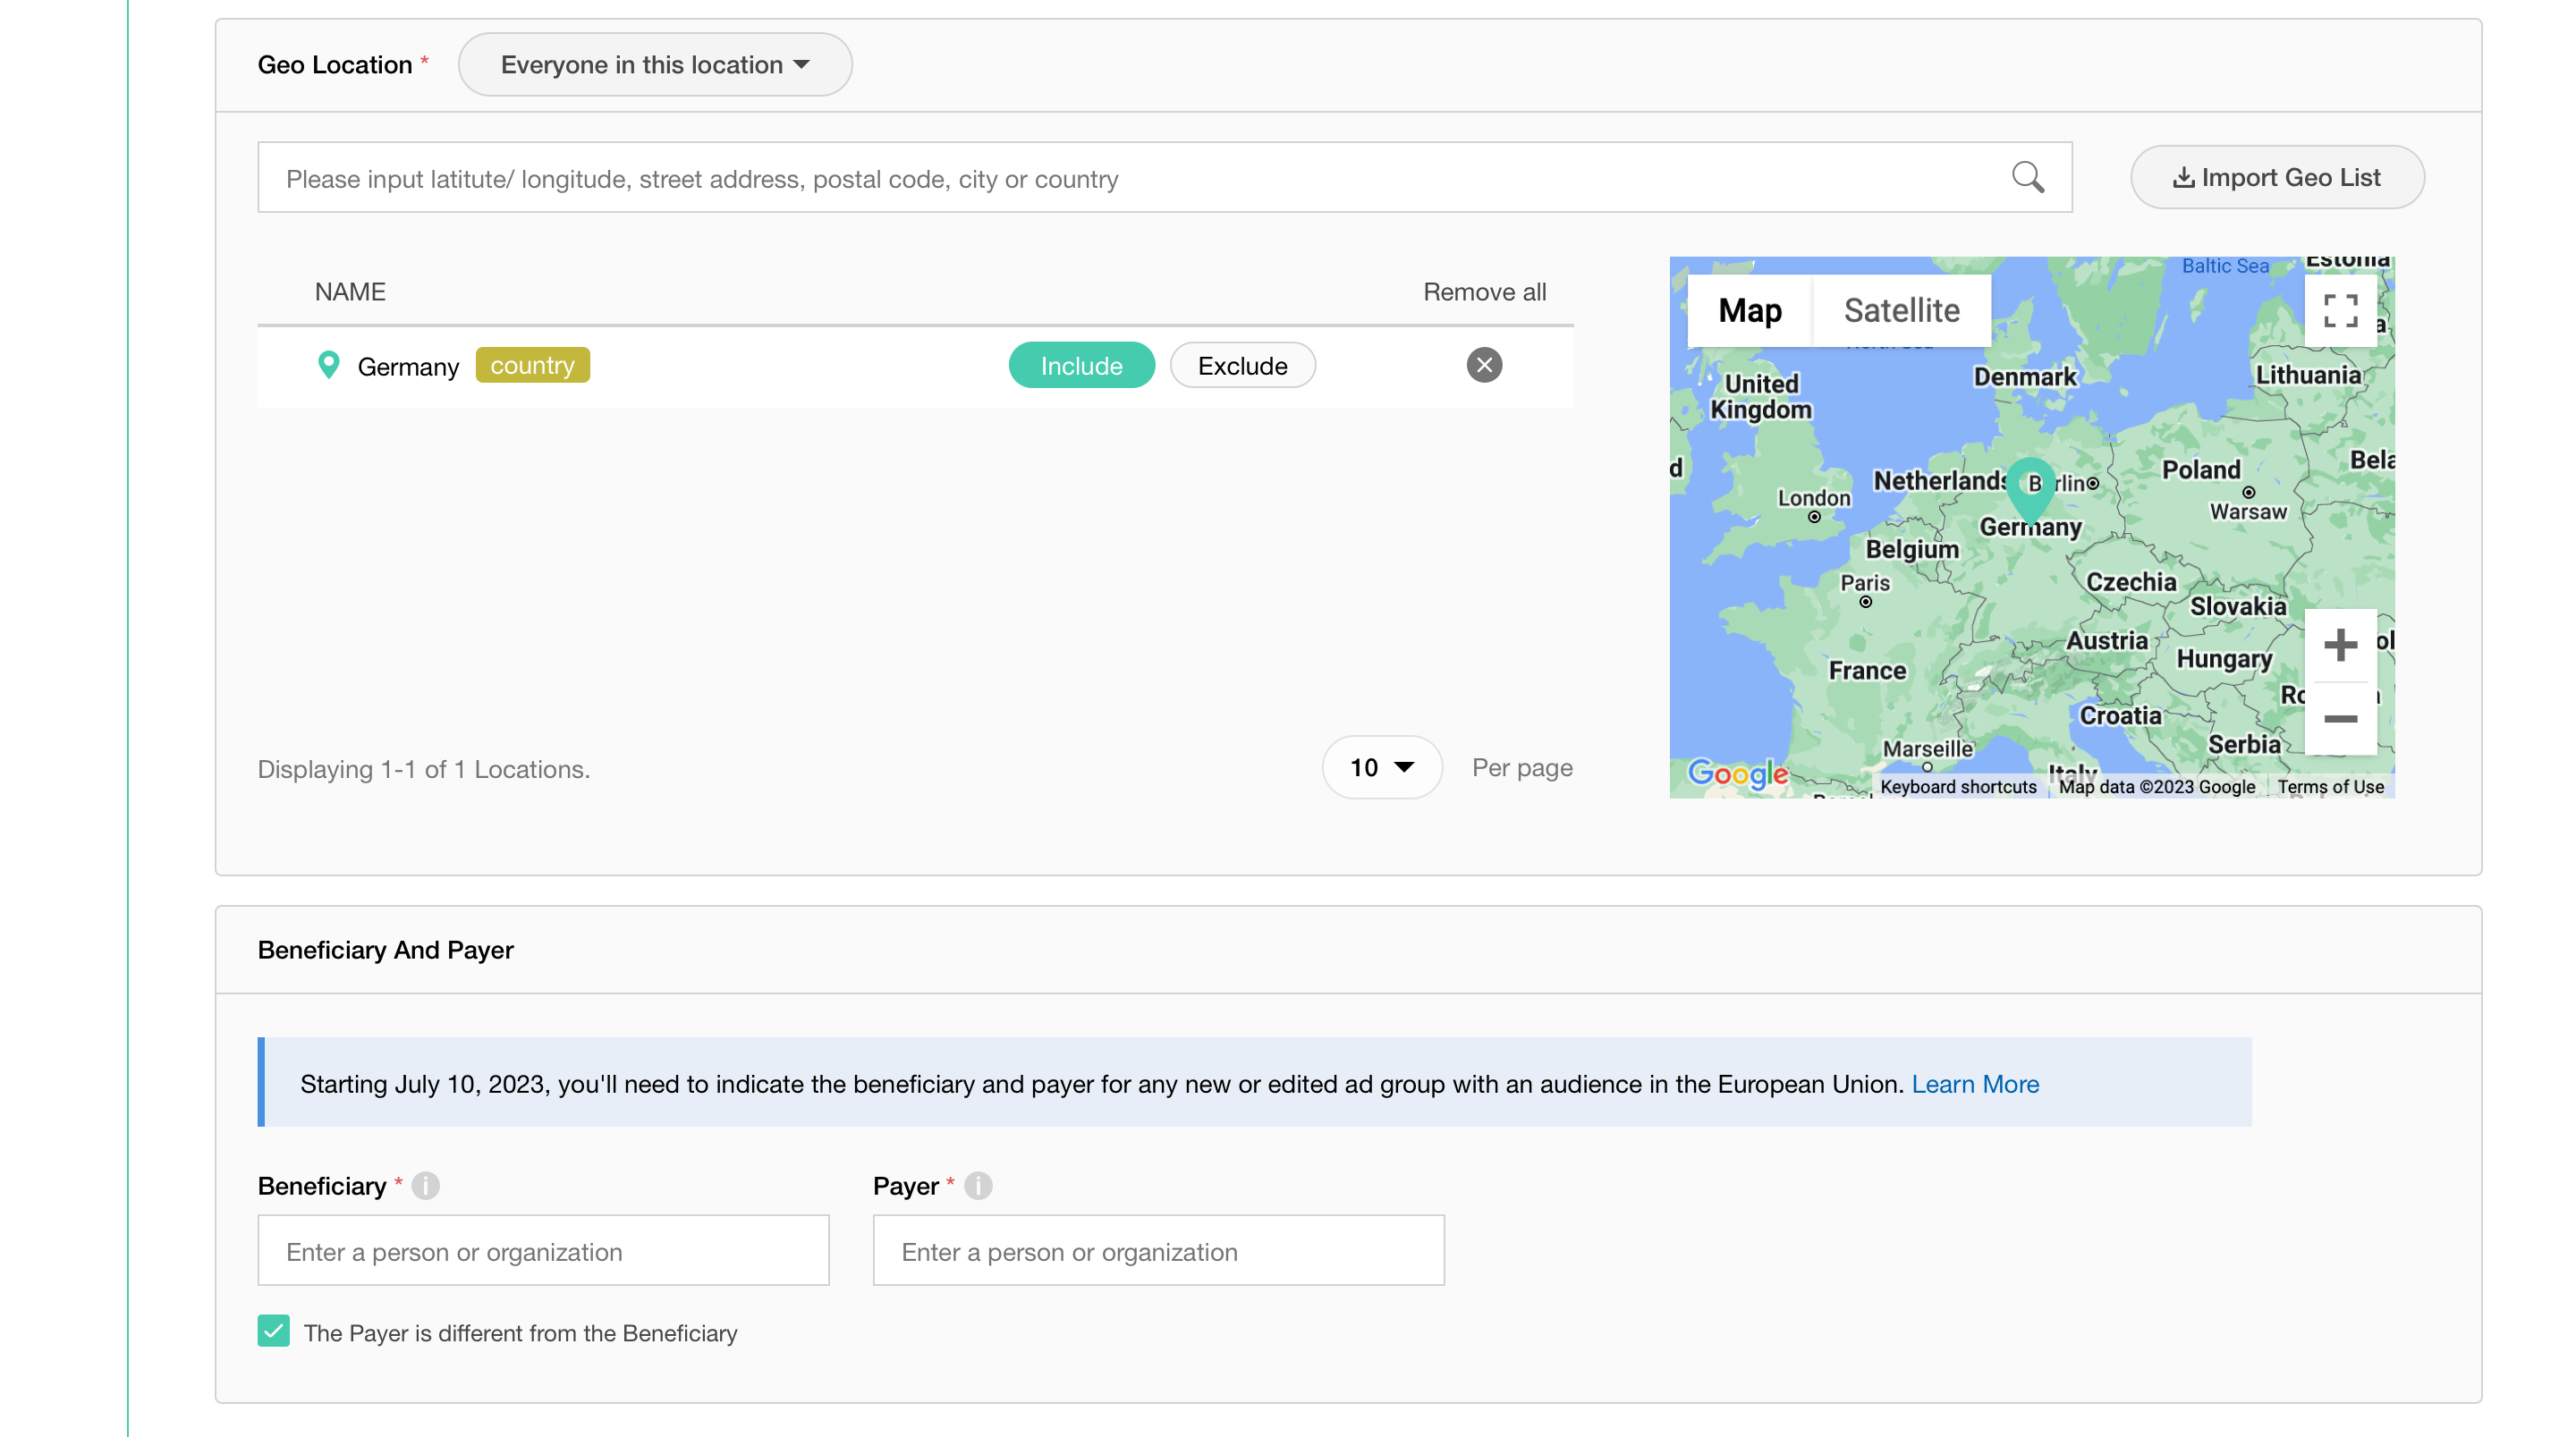Open the 10 per page dropdown
2576x1437 pixels.
coord(1381,768)
